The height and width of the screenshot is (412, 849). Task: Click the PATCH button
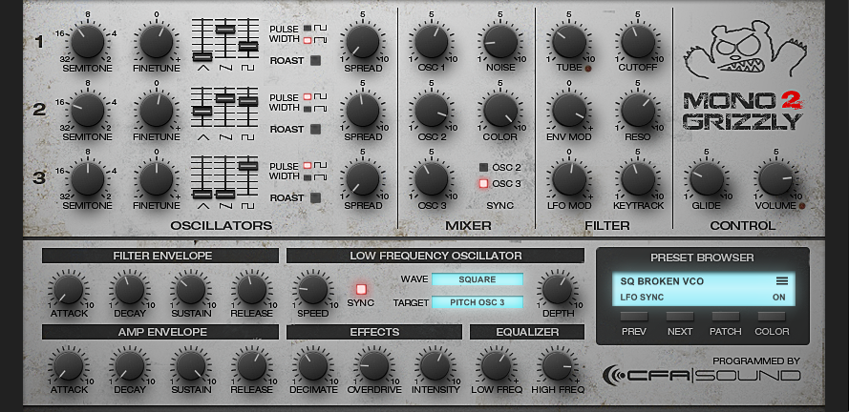[726, 318]
